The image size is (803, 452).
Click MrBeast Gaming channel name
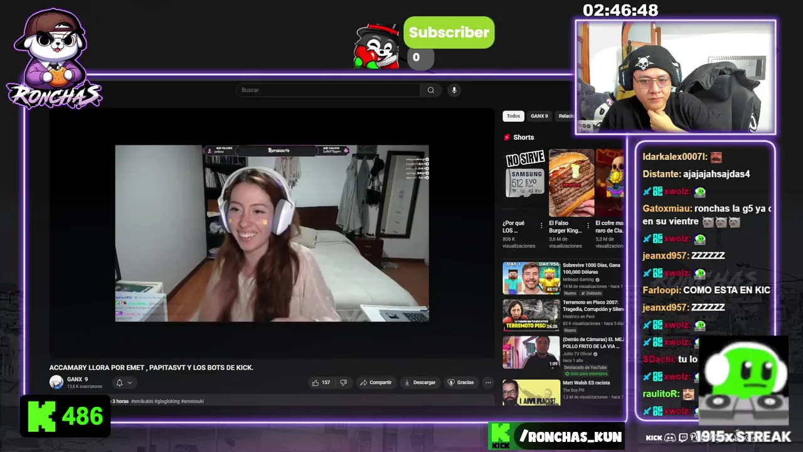(578, 279)
